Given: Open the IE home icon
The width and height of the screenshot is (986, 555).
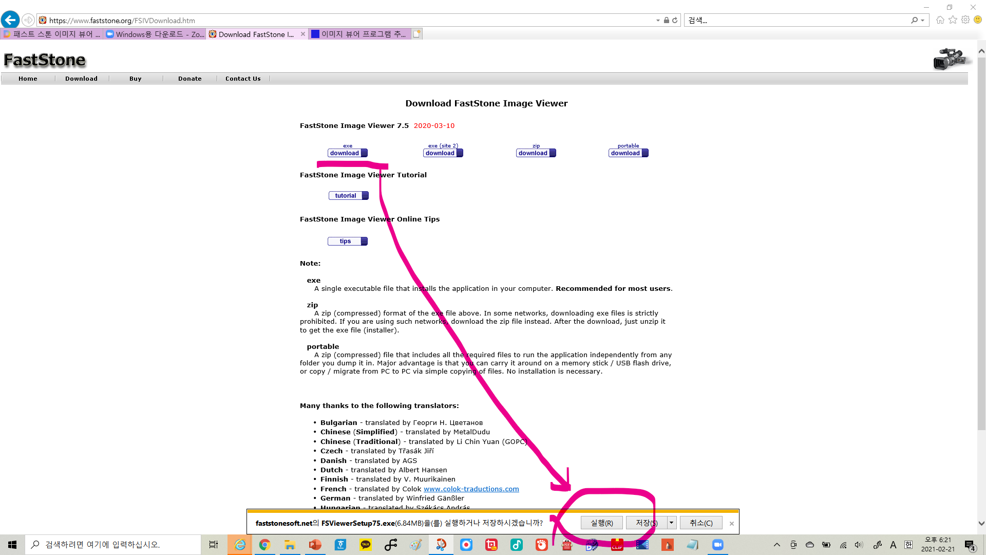Looking at the screenshot, I should point(940,20).
